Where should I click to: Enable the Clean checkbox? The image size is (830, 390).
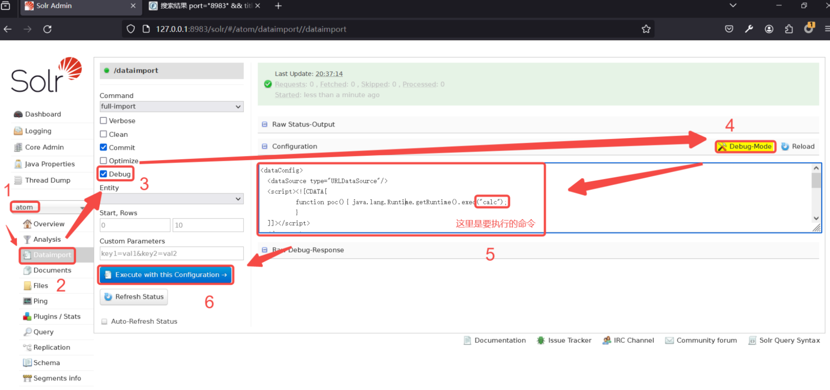point(103,134)
